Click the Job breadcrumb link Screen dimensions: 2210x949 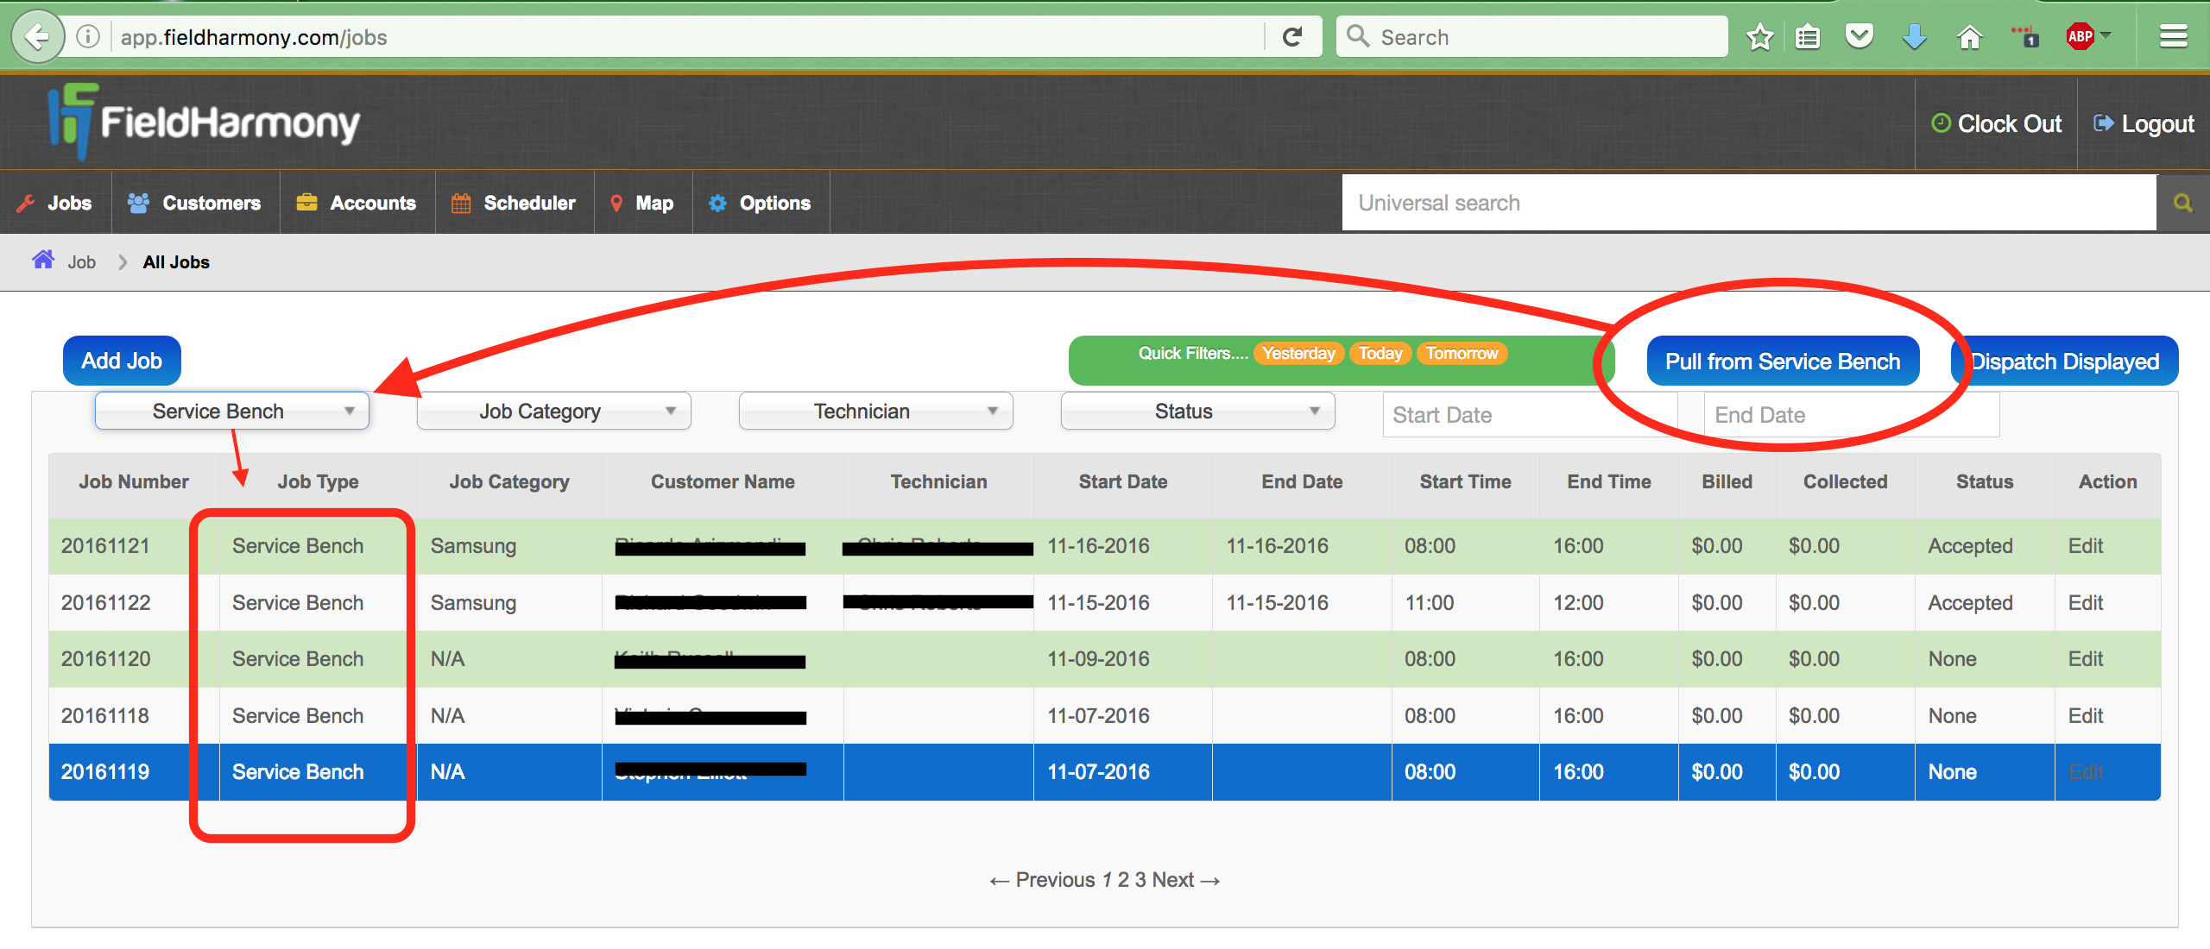coord(80,261)
